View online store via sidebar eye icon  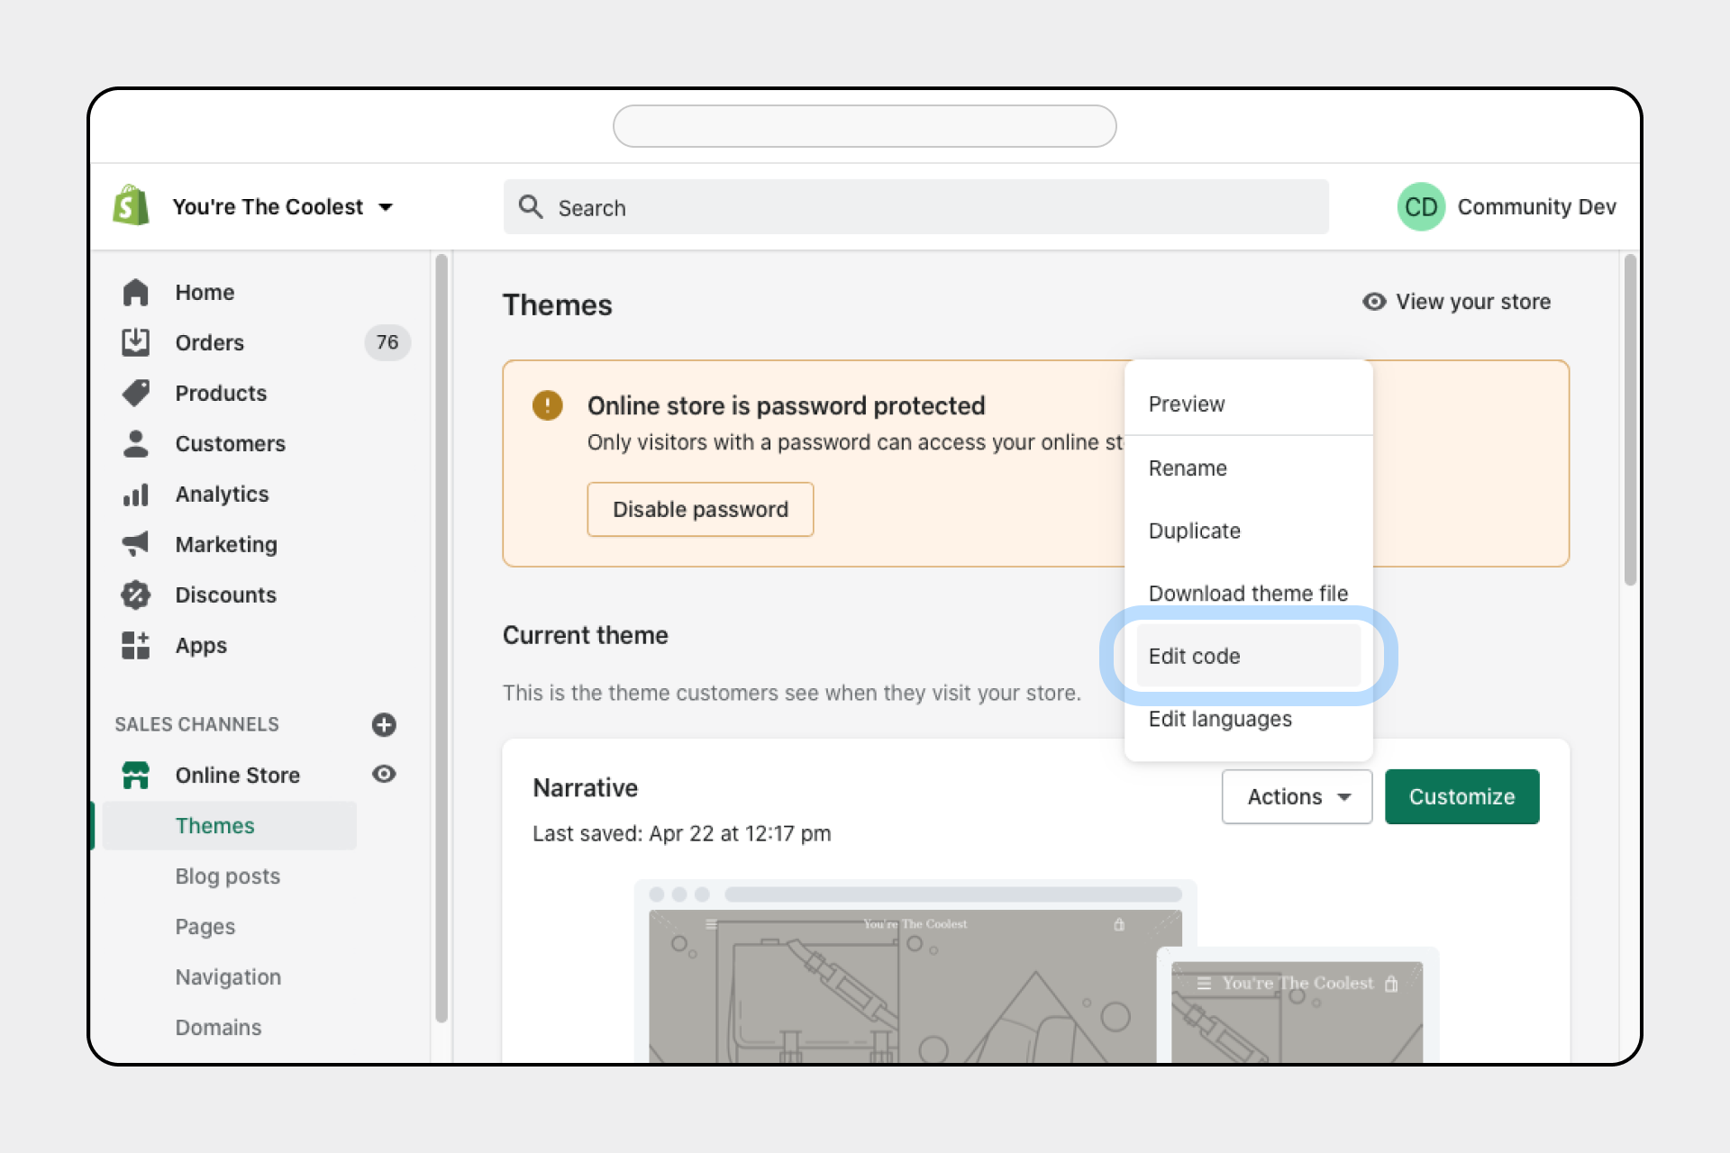(384, 775)
